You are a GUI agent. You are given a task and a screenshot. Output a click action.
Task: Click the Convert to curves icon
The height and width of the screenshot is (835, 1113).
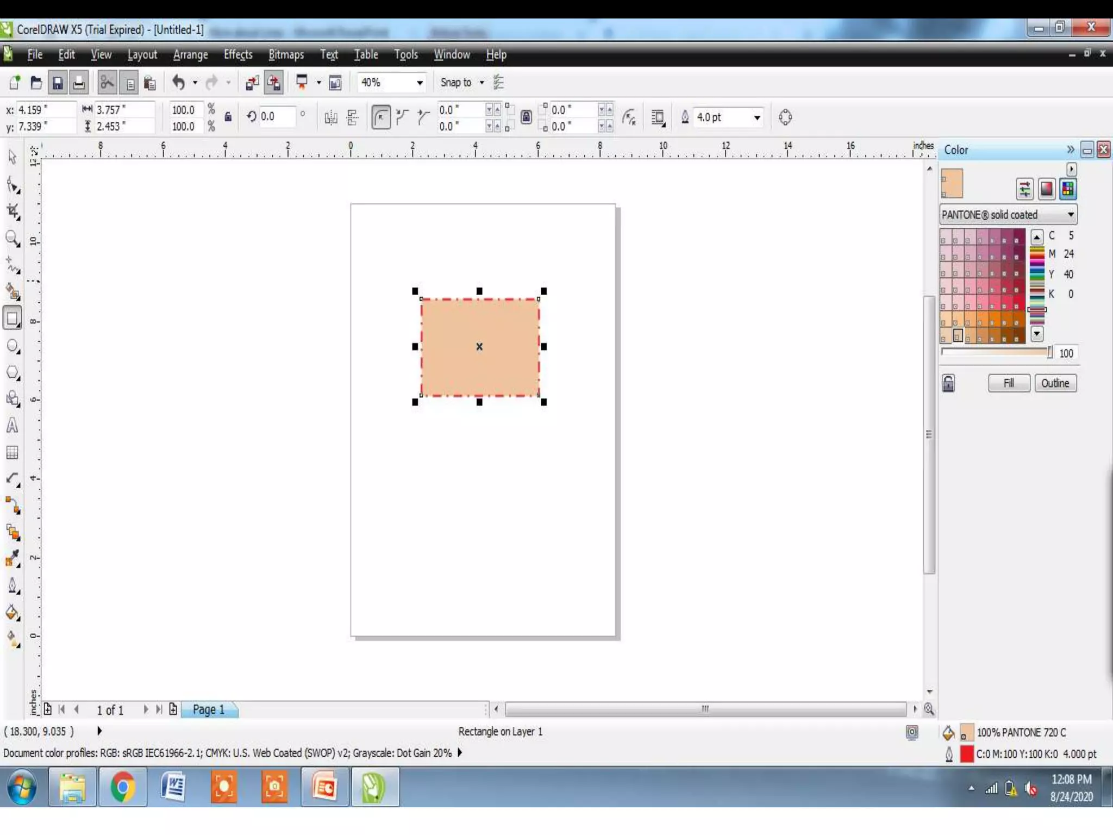(x=785, y=117)
